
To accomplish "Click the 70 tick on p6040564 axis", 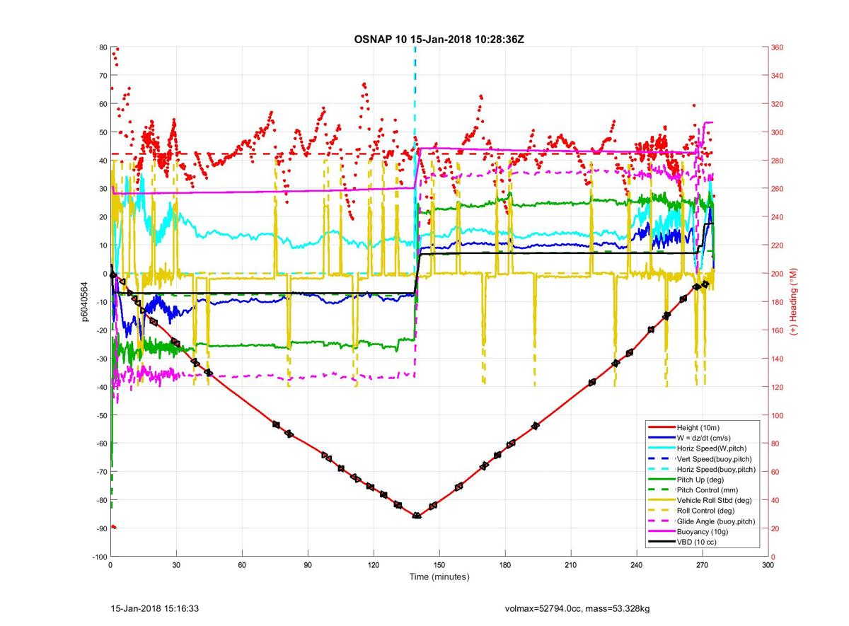I will (103, 76).
